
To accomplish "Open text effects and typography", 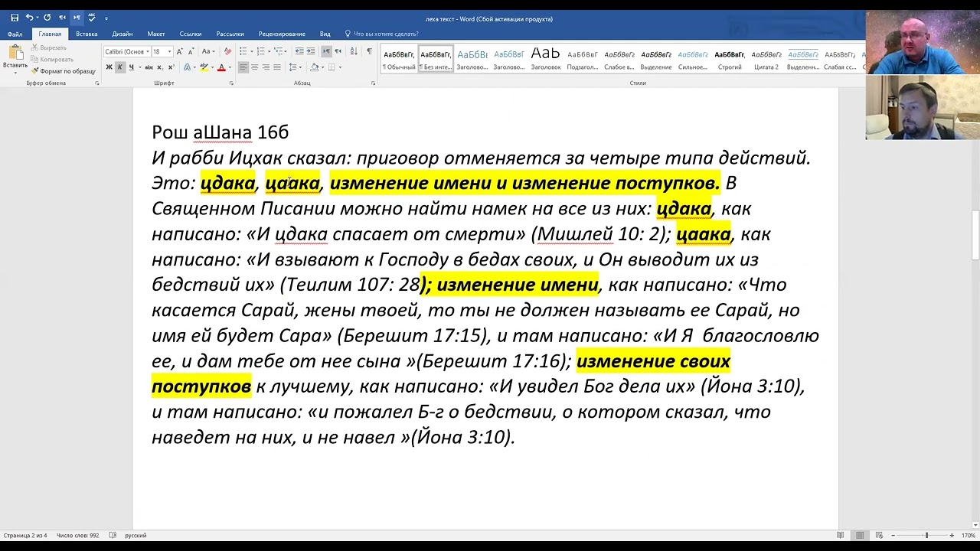I will point(188,67).
